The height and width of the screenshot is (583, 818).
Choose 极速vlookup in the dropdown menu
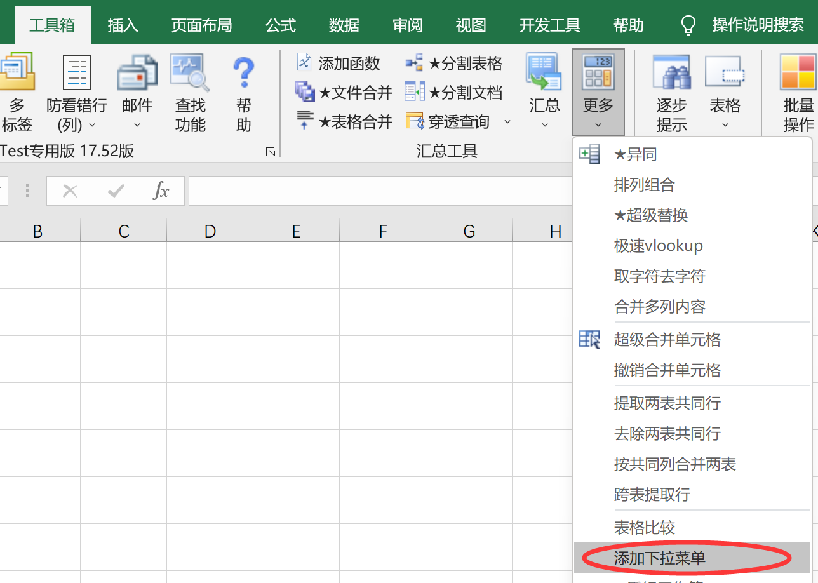tap(658, 246)
